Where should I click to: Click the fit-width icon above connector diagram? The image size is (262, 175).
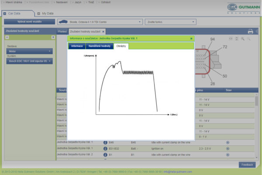231,39
